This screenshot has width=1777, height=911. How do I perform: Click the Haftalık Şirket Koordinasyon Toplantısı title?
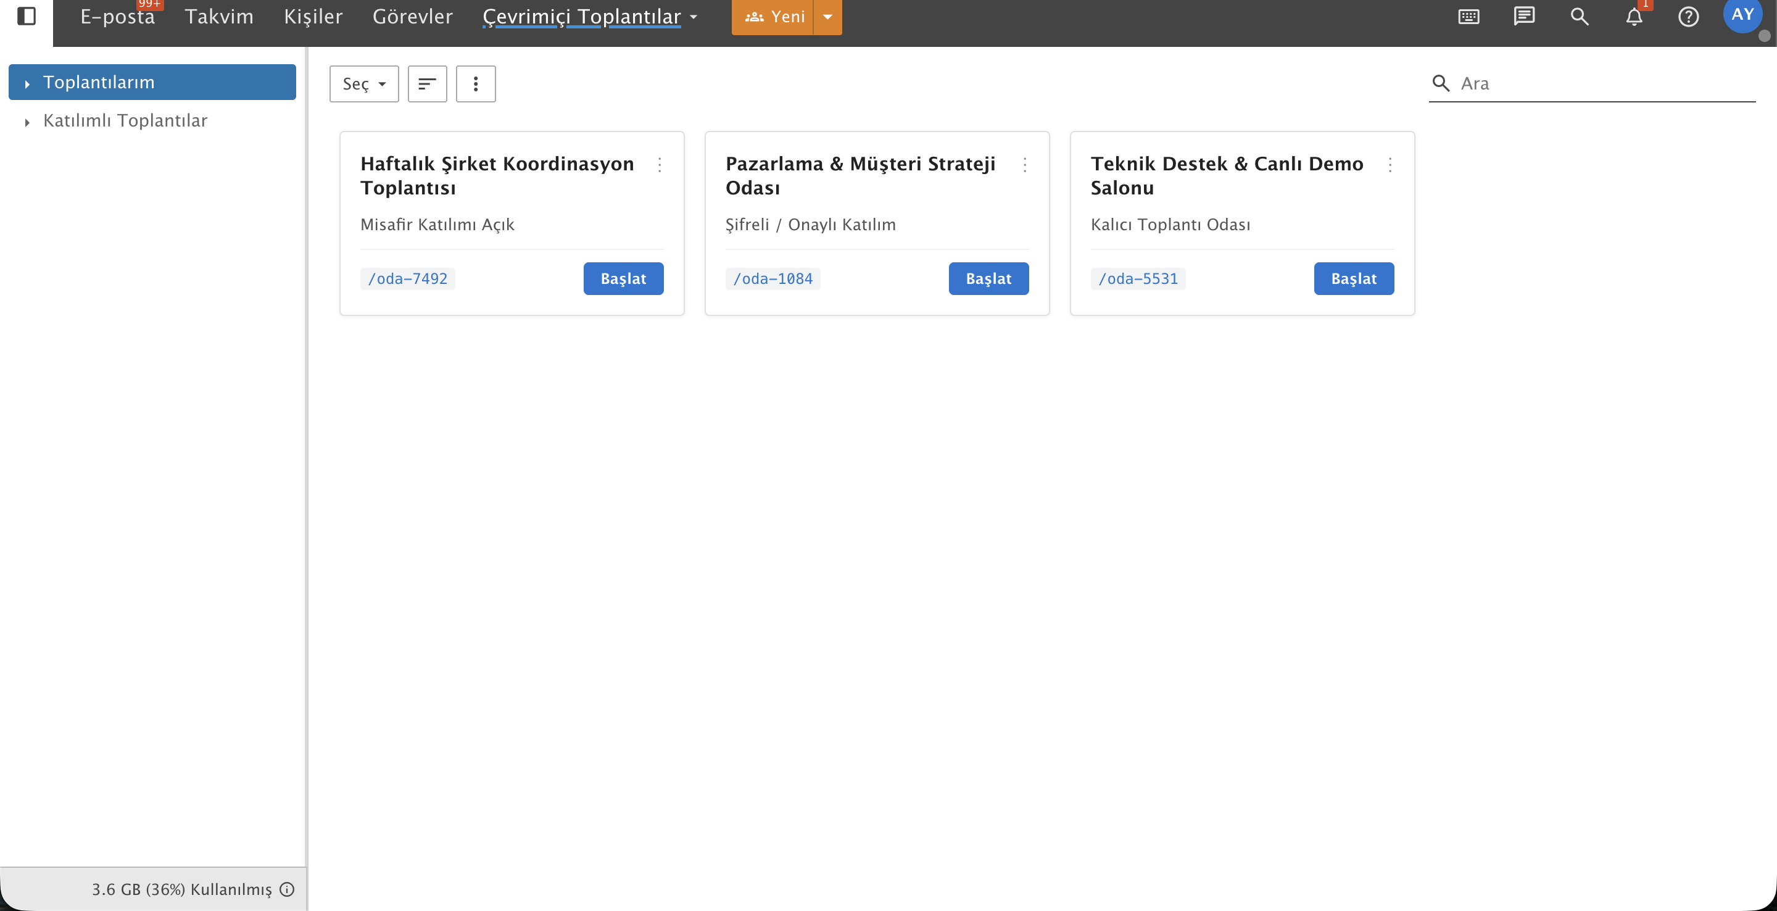[497, 175]
